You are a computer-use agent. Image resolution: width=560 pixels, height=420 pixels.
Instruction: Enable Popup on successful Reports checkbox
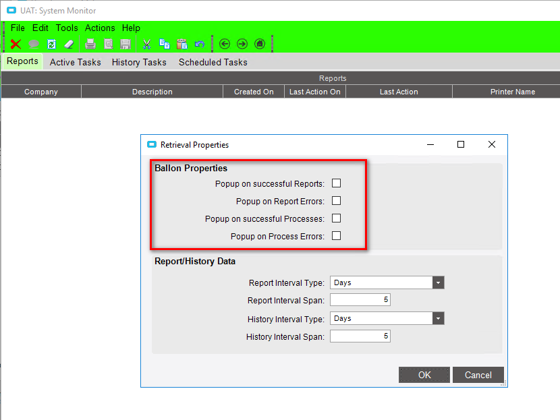coord(337,183)
